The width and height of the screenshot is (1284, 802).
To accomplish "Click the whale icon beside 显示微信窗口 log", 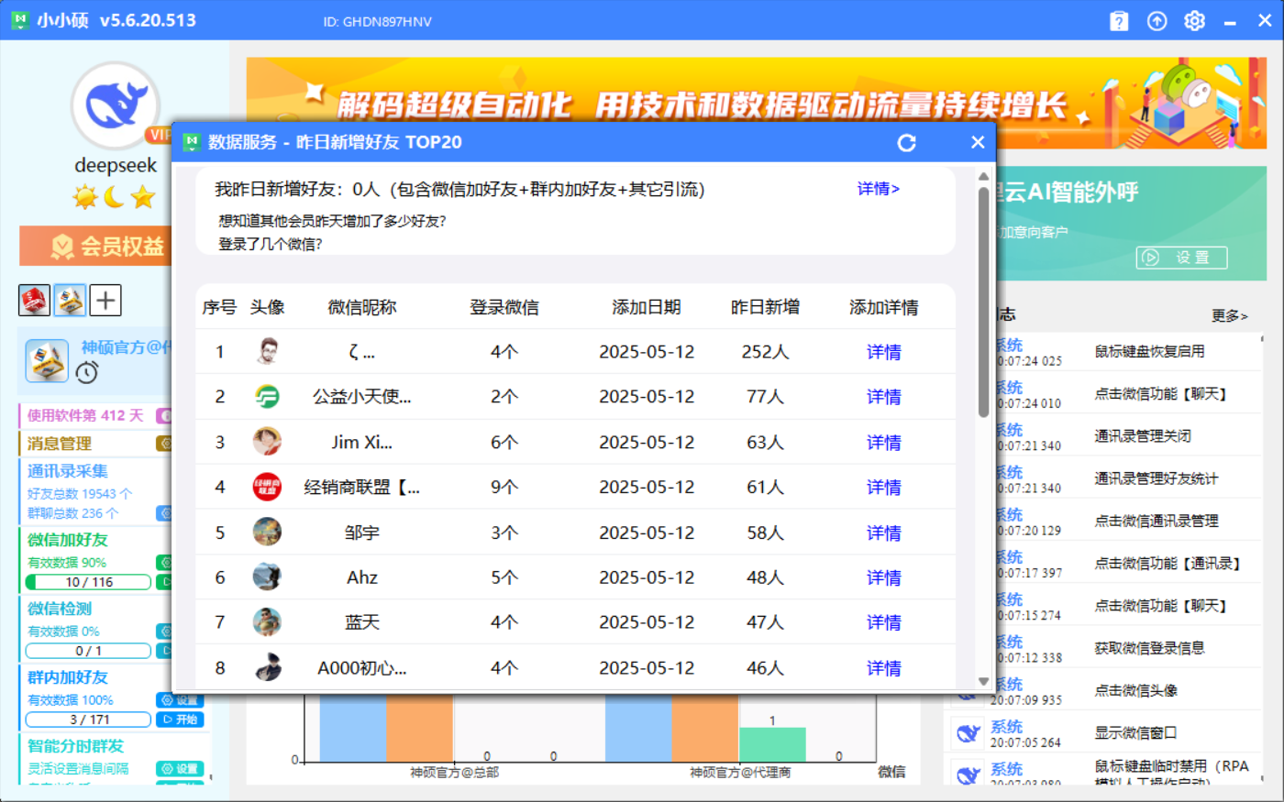I will pos(968,733).
